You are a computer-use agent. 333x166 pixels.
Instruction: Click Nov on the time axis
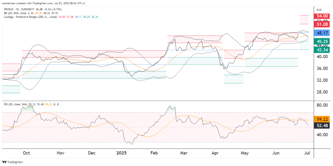[x=61, y=153]
